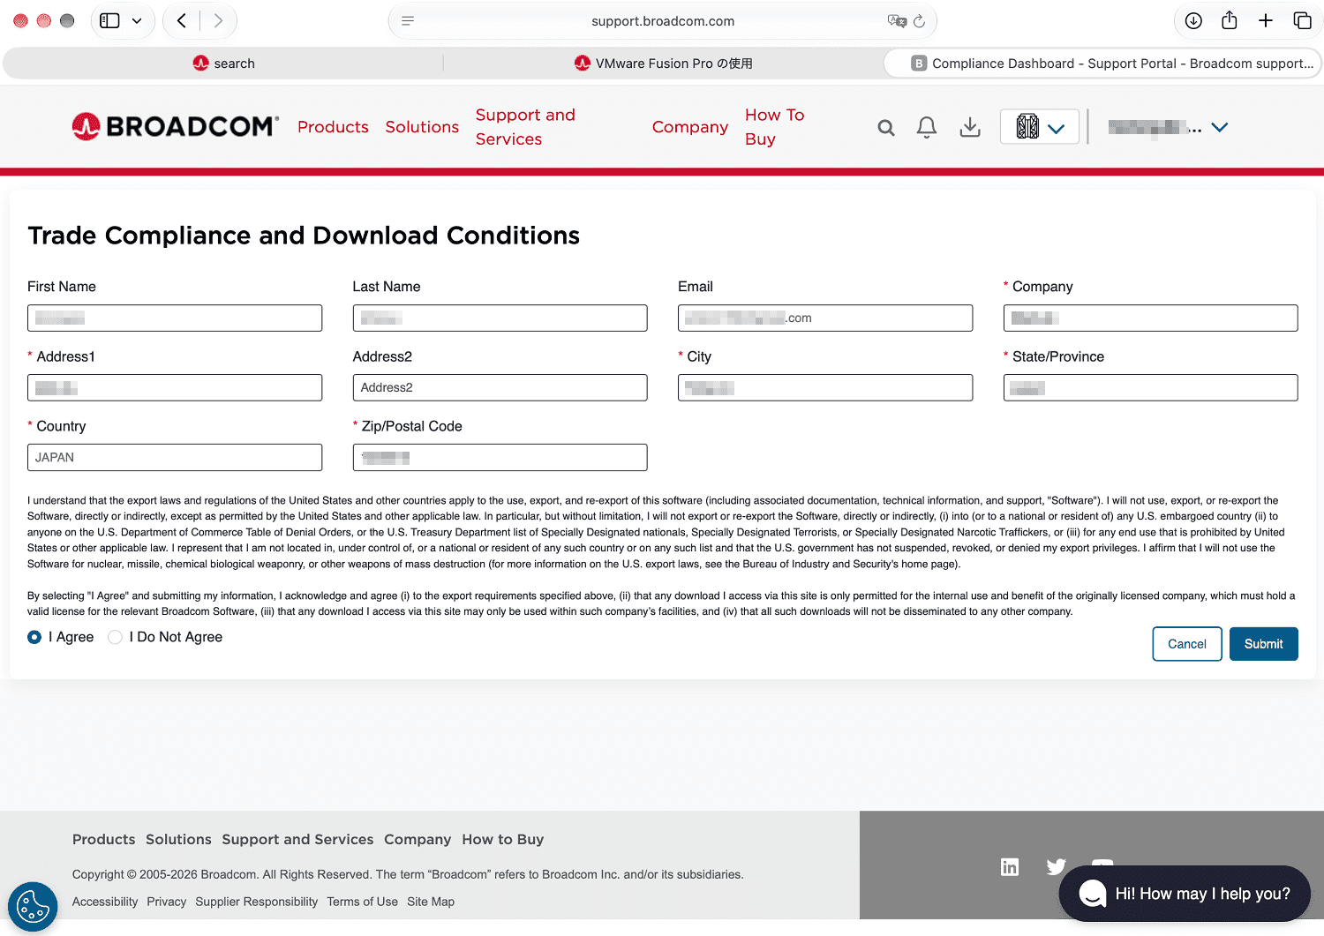Open the Company header menu
The width and height of the screenshot is (1324, 936).
click(690, 127)
